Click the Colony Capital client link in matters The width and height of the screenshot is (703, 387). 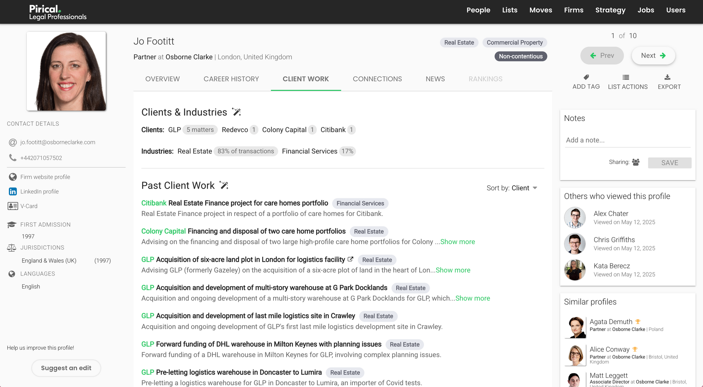164,231
